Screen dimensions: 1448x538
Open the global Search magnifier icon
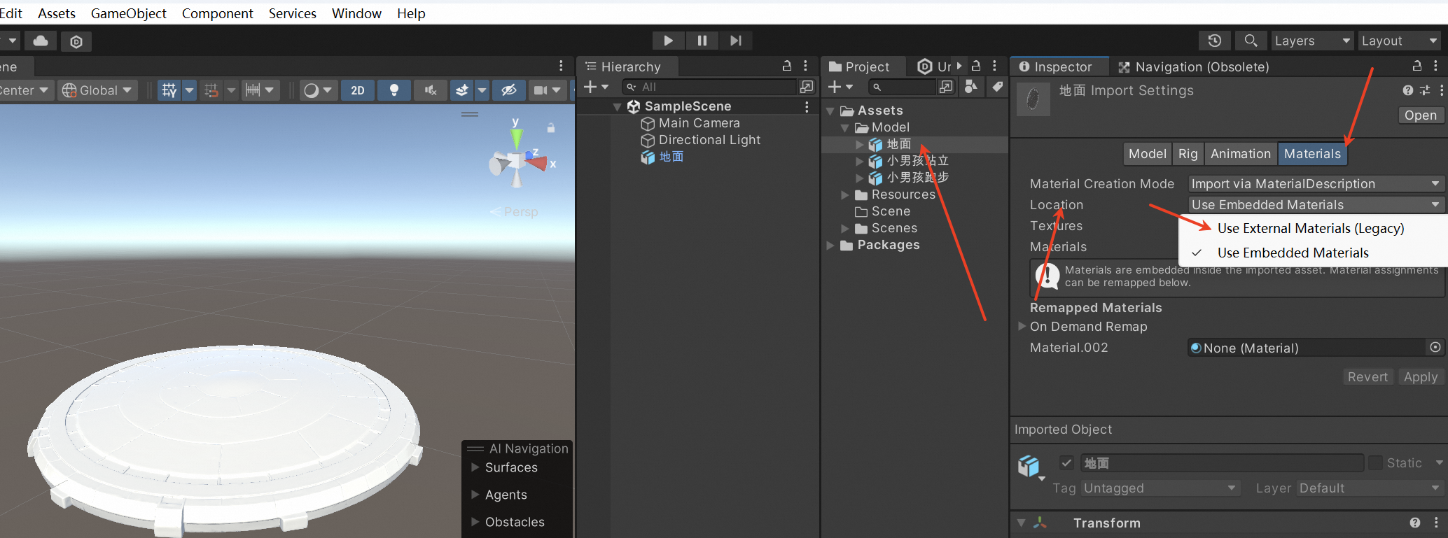(1251, 41)
